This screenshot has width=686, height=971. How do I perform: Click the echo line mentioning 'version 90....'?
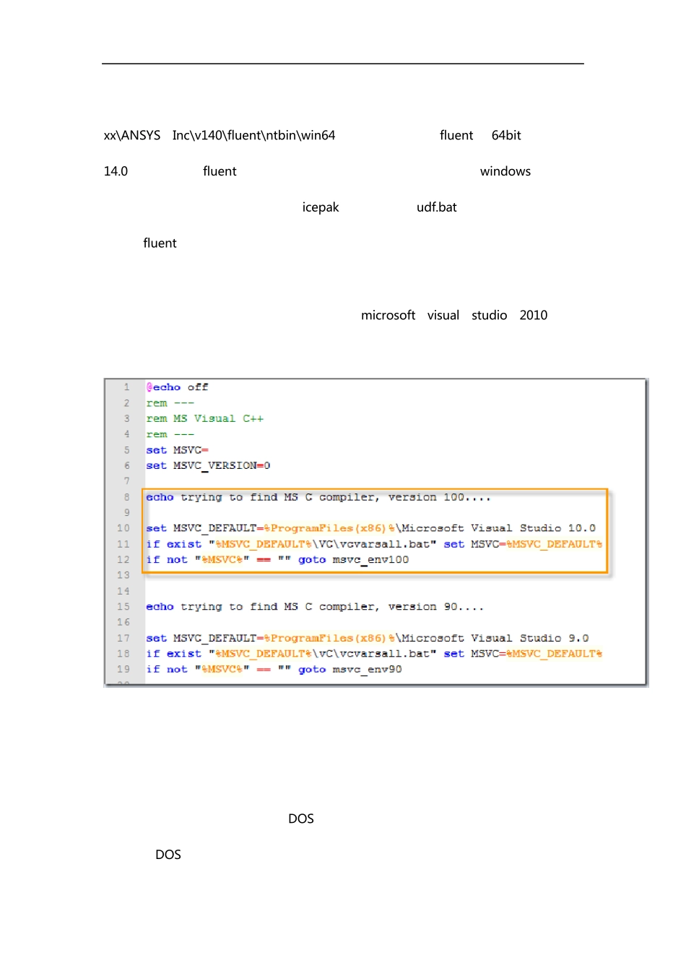(315, 607)
